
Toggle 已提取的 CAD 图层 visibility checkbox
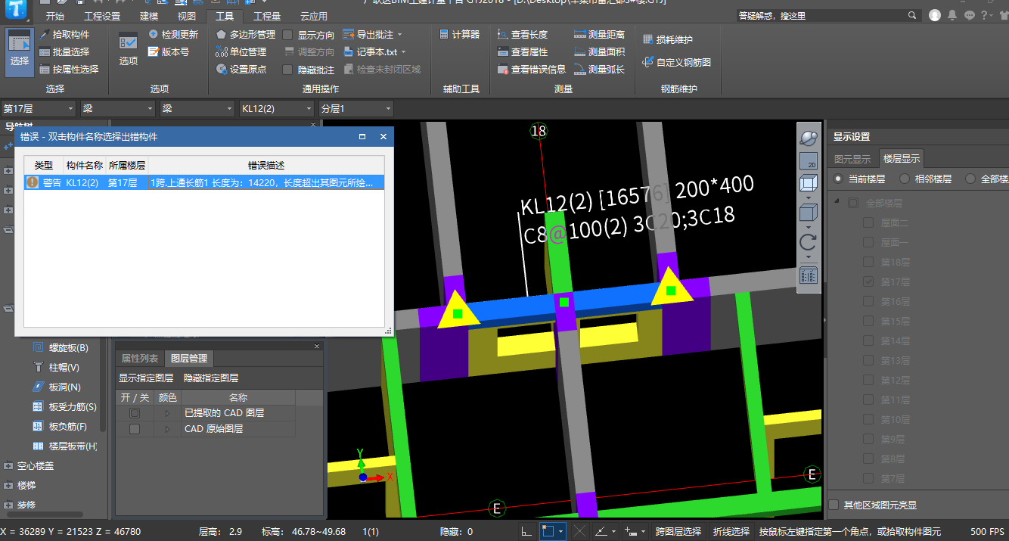pos(135,413)
